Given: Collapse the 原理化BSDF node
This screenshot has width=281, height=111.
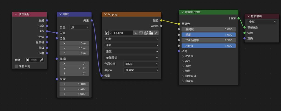Looking at the screenshot, I should 182,12.
